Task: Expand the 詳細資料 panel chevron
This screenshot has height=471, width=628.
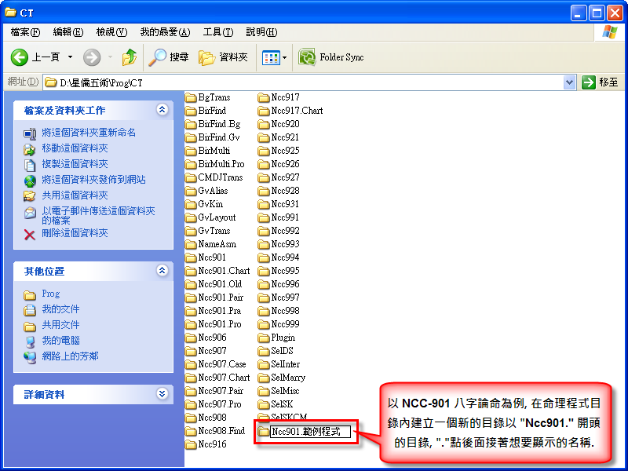Action: (162, 394)
